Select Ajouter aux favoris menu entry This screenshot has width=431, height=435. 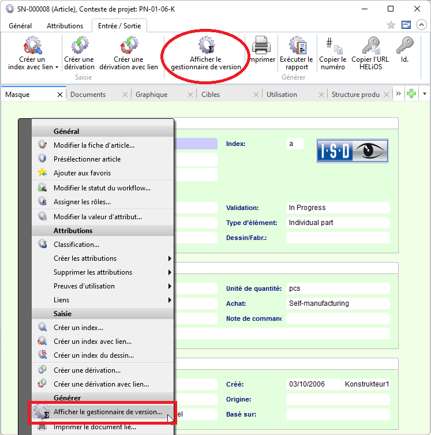tap(103, 173)
